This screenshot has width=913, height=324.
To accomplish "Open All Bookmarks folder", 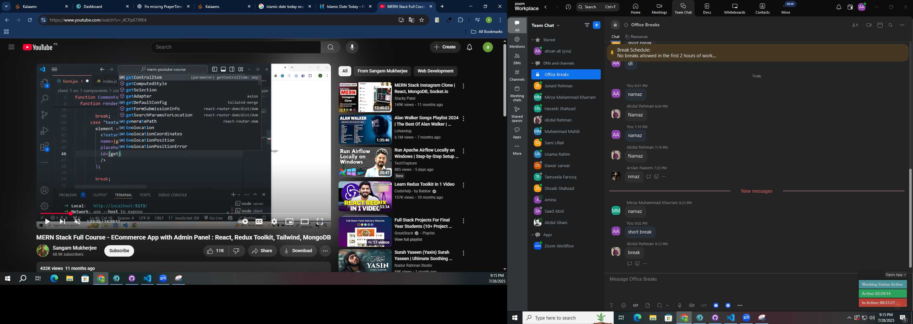I will click(487, 32).
